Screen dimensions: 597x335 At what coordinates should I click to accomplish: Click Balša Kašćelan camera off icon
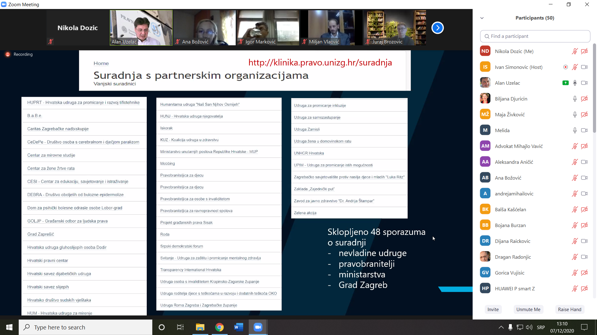(x=584, y=209)
